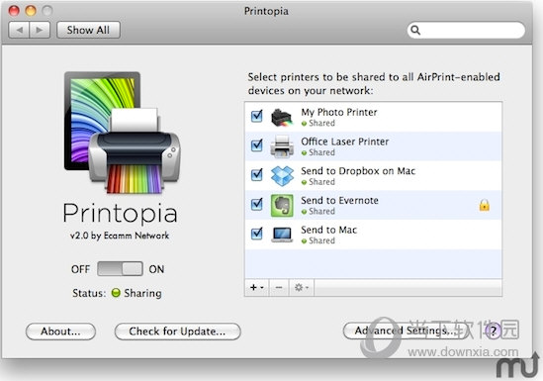Select the Send to Mac name

pyautogui.click(x=329, y=230)
